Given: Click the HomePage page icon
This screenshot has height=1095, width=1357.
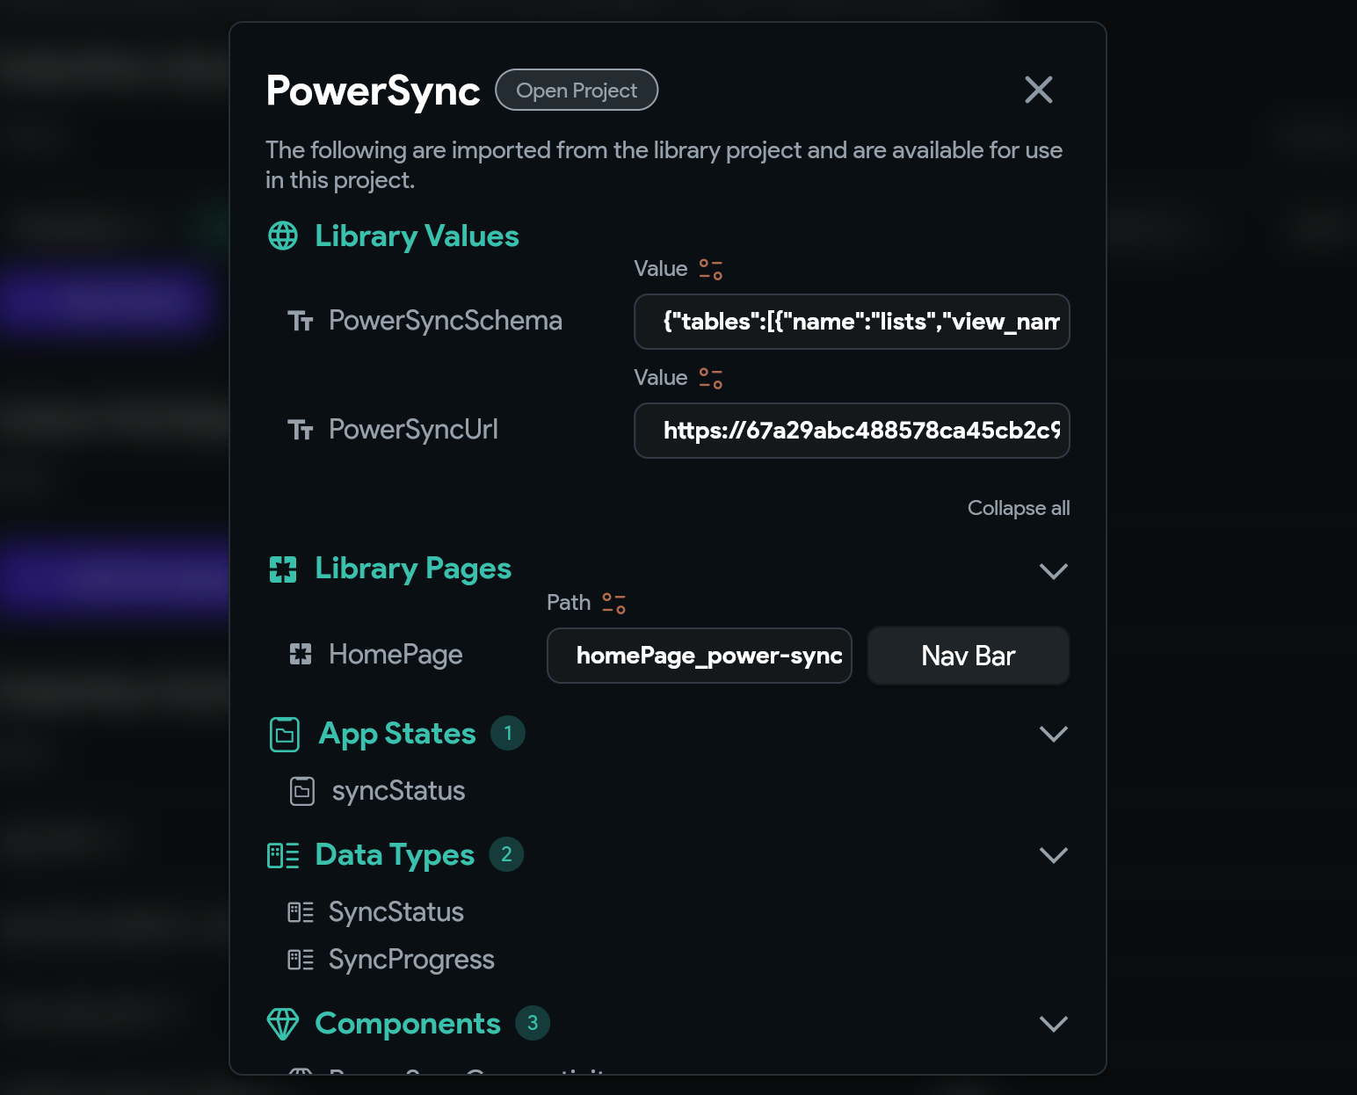Looking at the screenshot, I should click(301, 654).
